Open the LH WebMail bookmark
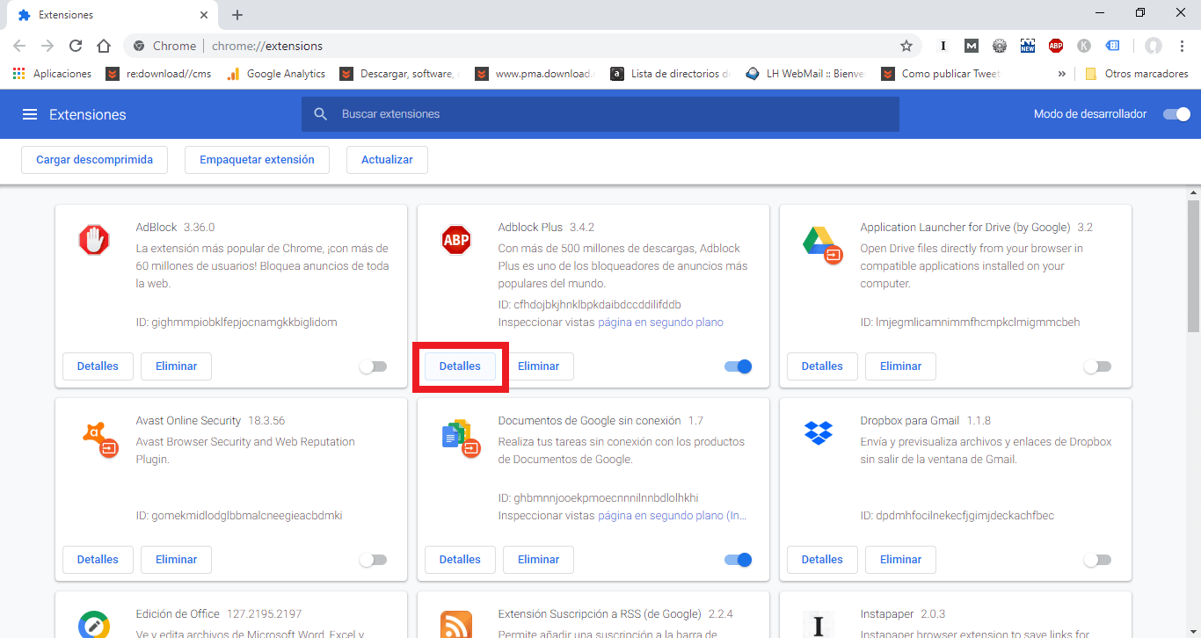1201x638 pixels. pyautogui.click(x=805, y=74)
